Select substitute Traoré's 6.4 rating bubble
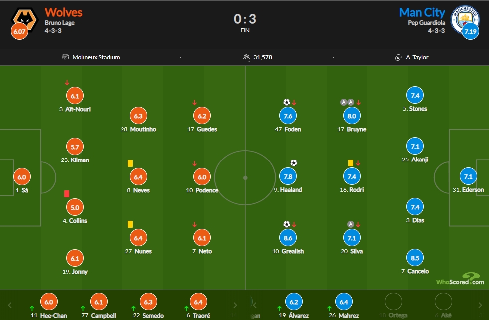This screenshot has height=320, width=489. point(198,302)
